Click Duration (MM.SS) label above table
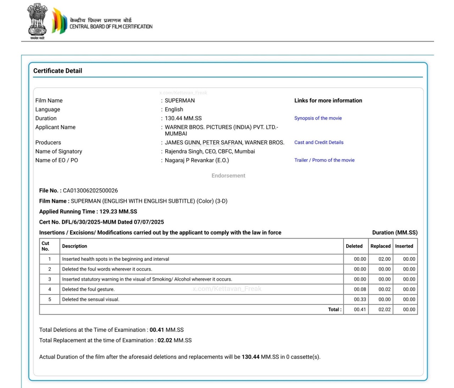The image size is (454, 388). click(395, 233)
